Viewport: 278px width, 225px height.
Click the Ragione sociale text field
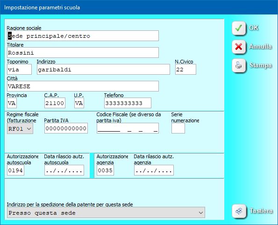83,36
